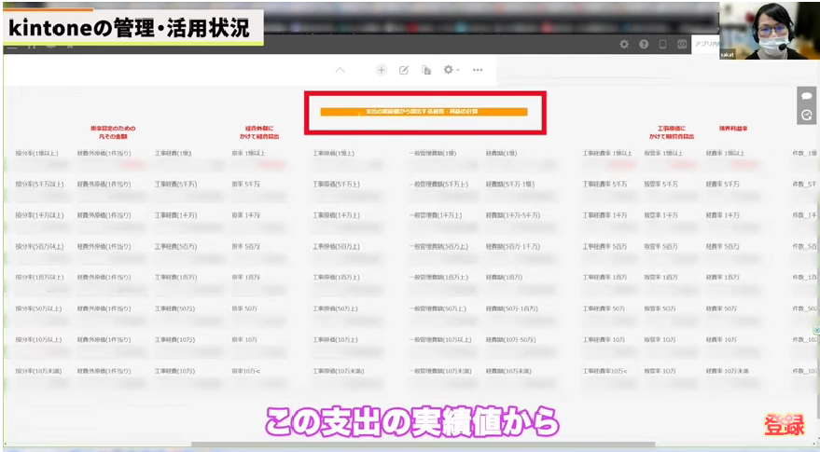The width and height of the screenshot is (820, 452).
Task: Click the 一般管理費額(5百万上) field label
Action: click(x=438, y=246)
